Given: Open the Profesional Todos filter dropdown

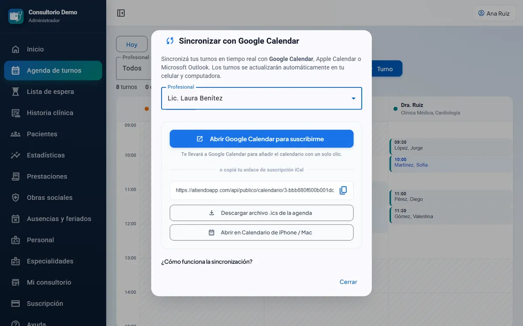Looking at the screenshot, I should pyautogui.click(x=133, y=68).
